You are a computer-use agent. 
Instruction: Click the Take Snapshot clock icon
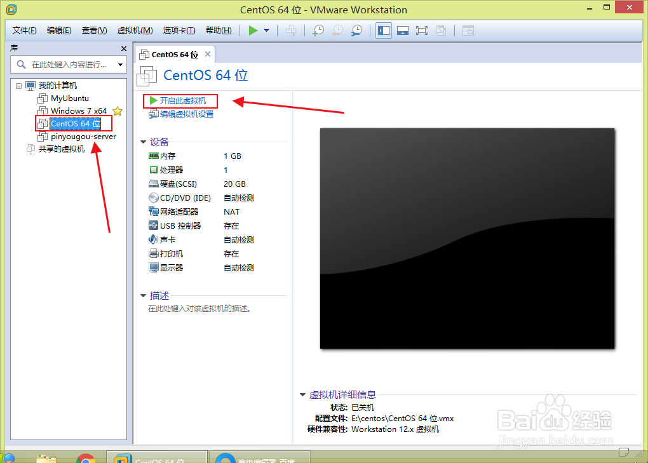[318, 29]
